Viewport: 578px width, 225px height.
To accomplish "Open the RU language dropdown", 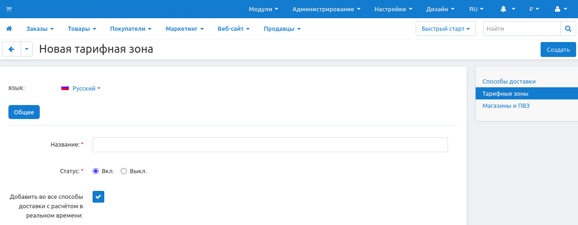I will point(476,9).
